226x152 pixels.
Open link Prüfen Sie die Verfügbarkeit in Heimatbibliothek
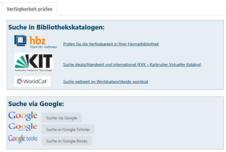point(111,44)
